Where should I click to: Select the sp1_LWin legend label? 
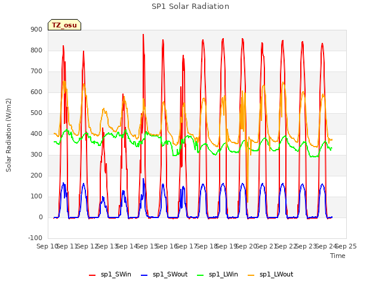[223, 274]
